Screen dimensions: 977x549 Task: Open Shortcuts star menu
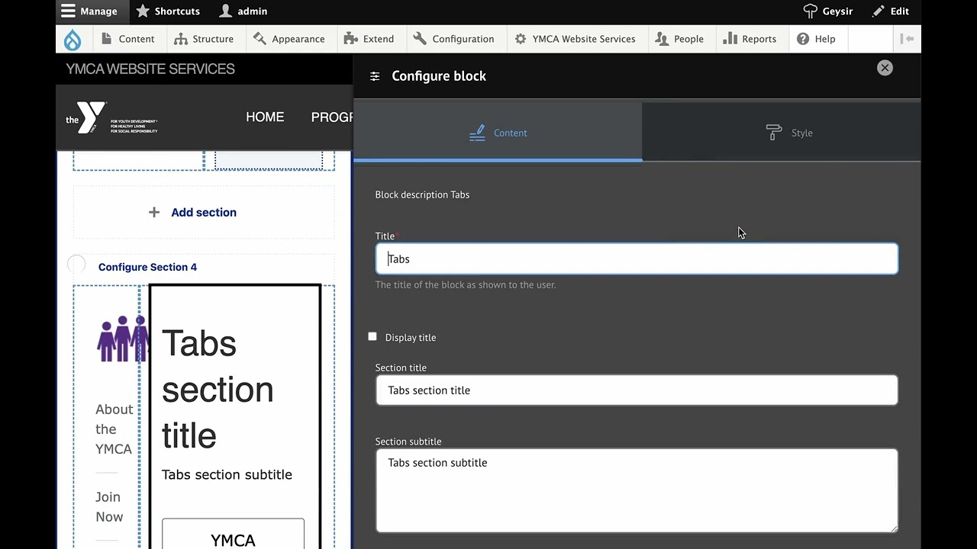pos(168,11)
